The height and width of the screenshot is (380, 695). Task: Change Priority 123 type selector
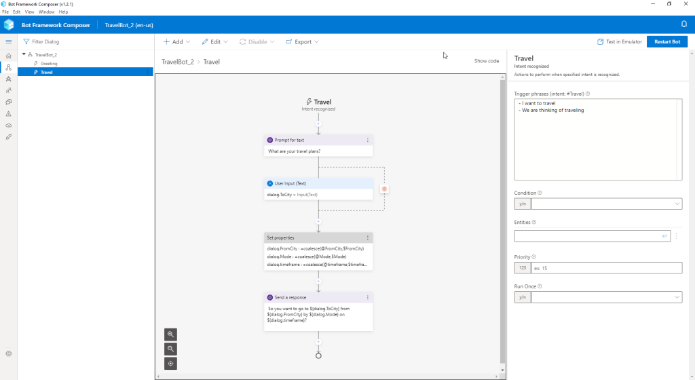click(x=523, y=268)
